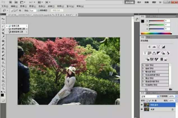This screenshot has width=178, height=118.
Task: Toggle the anti-alias checkbox (消除锯齿)
Action: [x=39, y=10]
